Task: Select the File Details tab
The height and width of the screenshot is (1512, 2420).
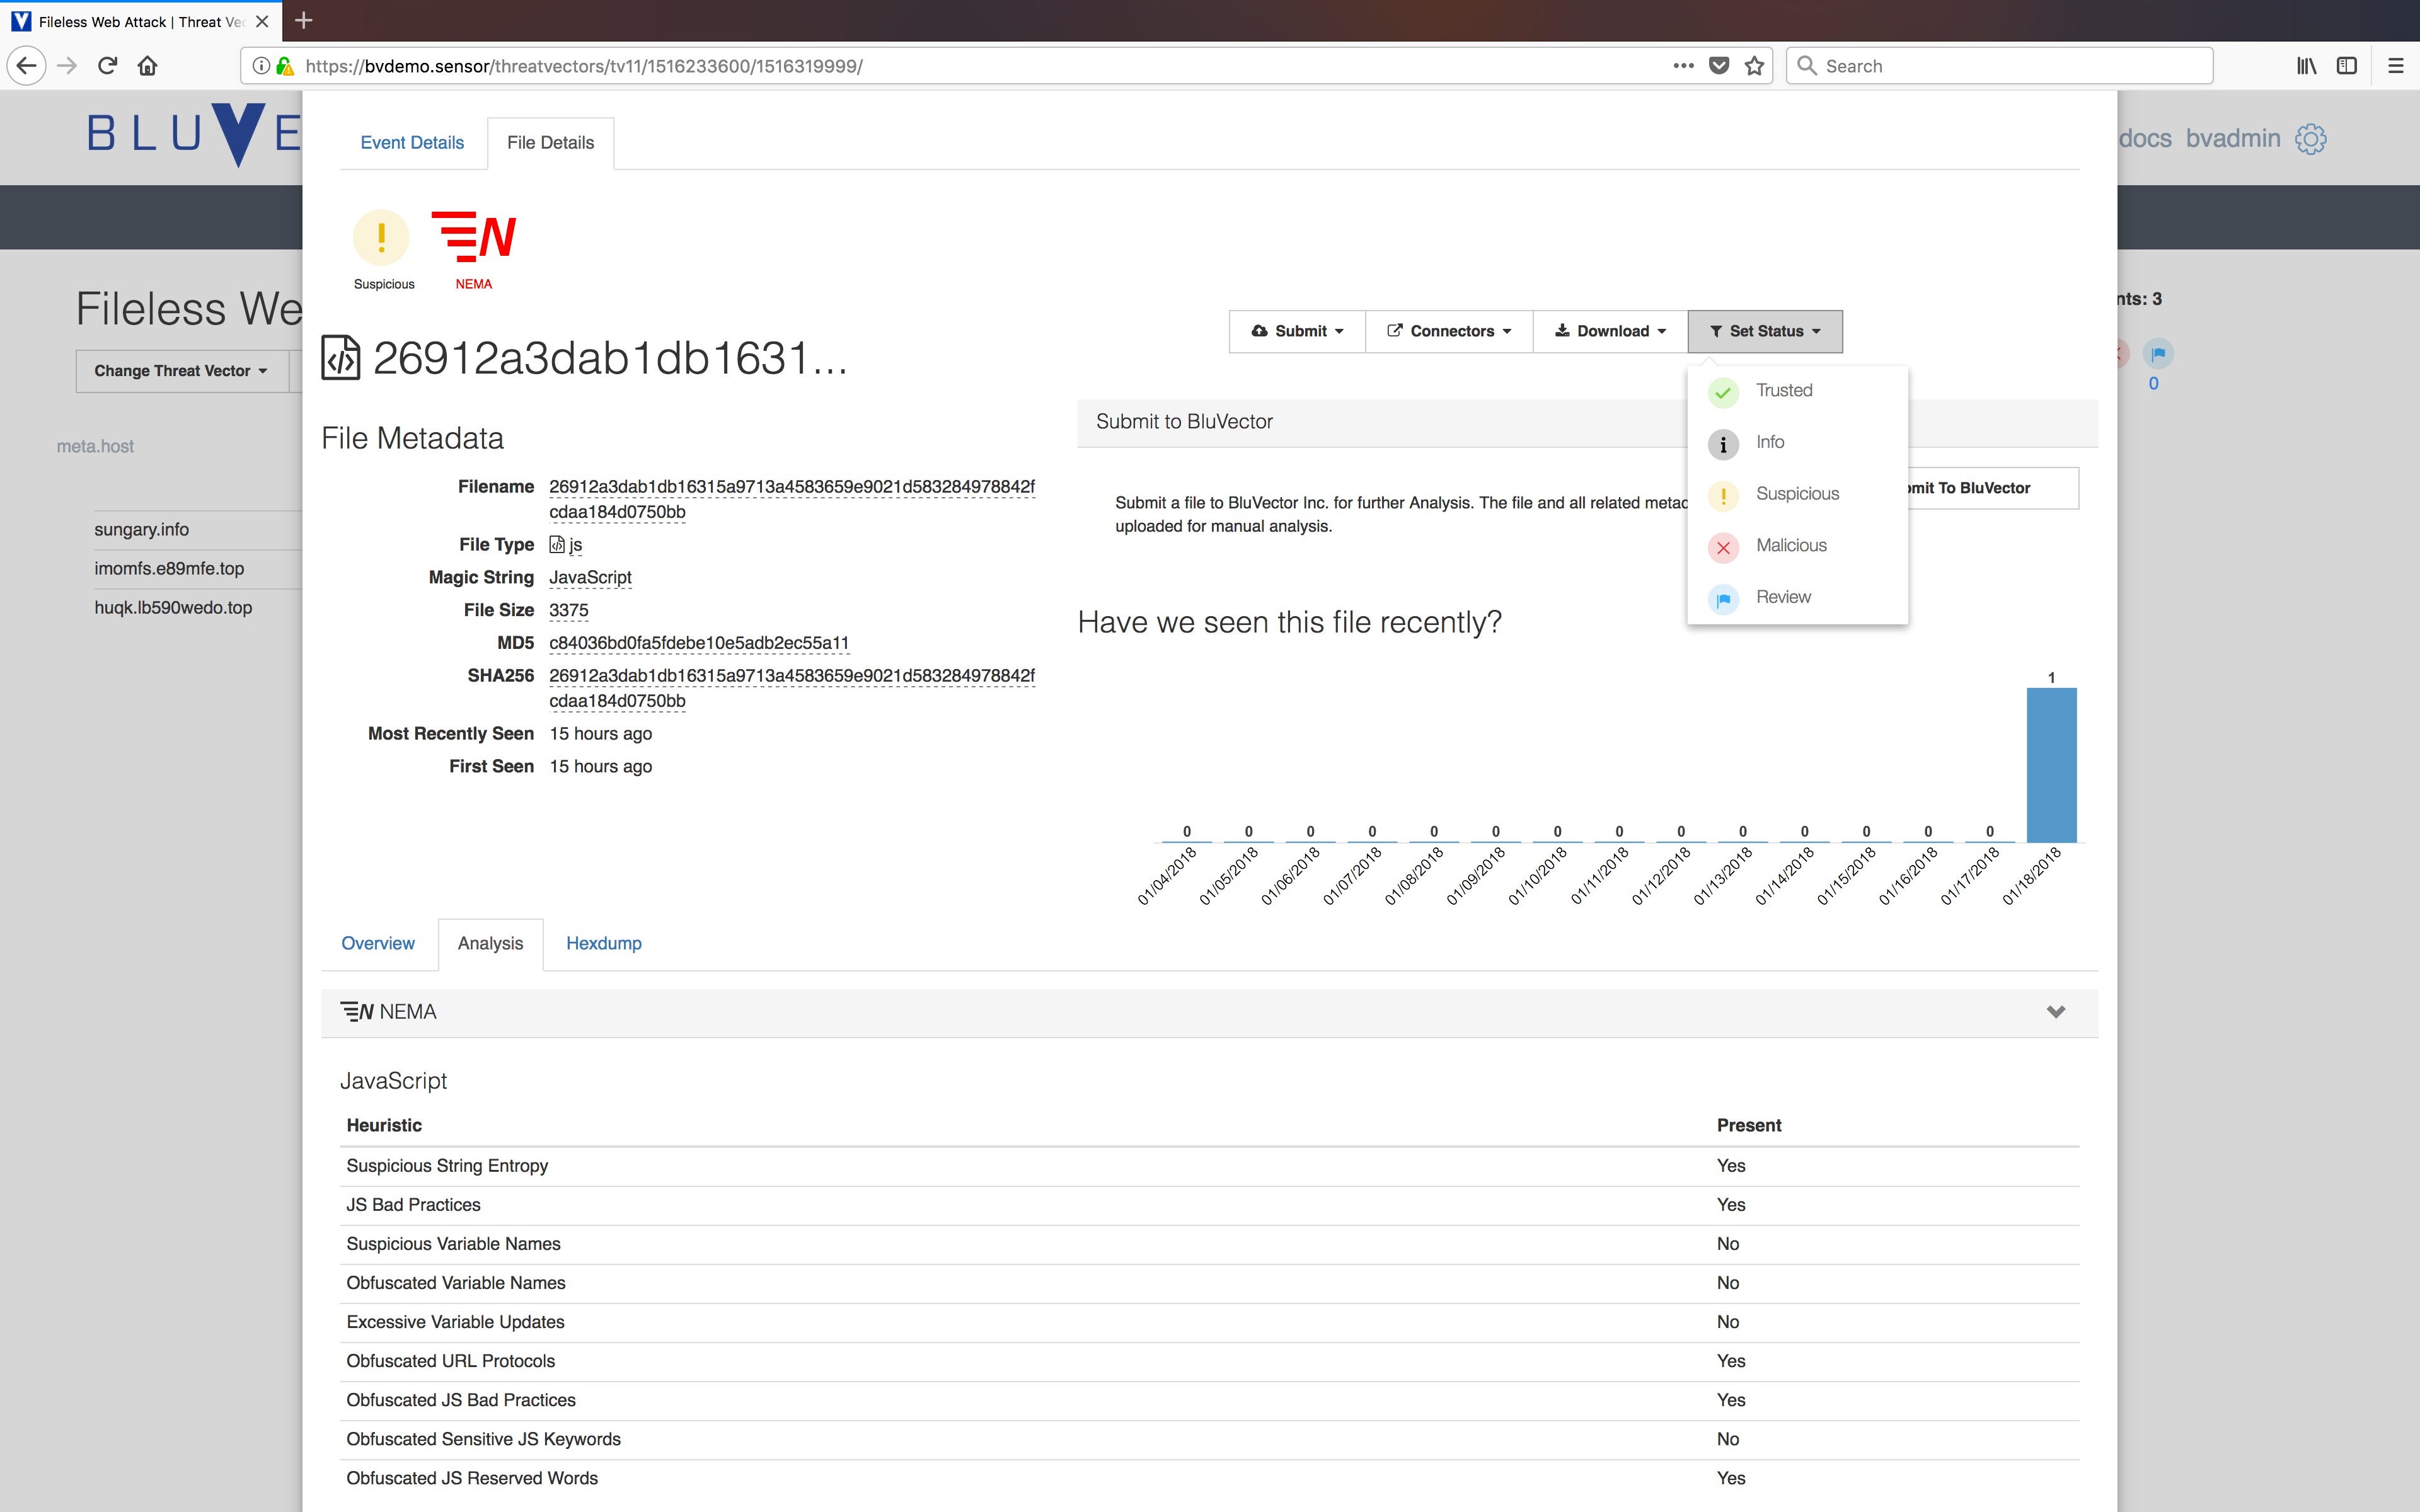Action: (x=550, y=143)
